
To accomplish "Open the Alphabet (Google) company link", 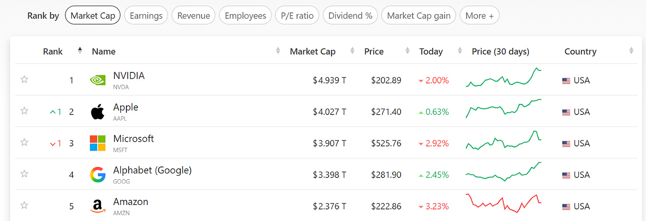I will click(x=152, y=170).
